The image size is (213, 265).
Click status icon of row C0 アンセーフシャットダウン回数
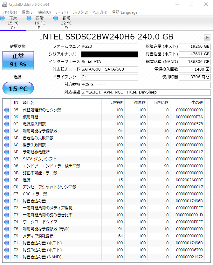(7, 187)
